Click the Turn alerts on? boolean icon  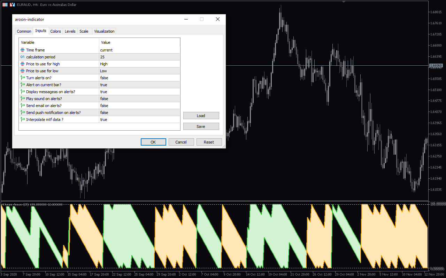23,78
